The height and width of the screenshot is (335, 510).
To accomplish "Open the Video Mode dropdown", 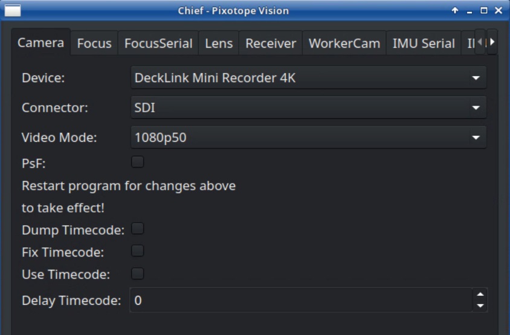I will (x=308, y=138).
